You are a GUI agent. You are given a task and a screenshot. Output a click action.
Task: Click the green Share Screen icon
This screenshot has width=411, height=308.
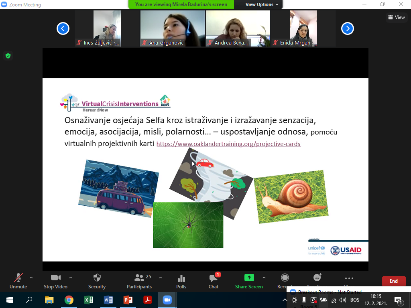click(x=249, y=278)
